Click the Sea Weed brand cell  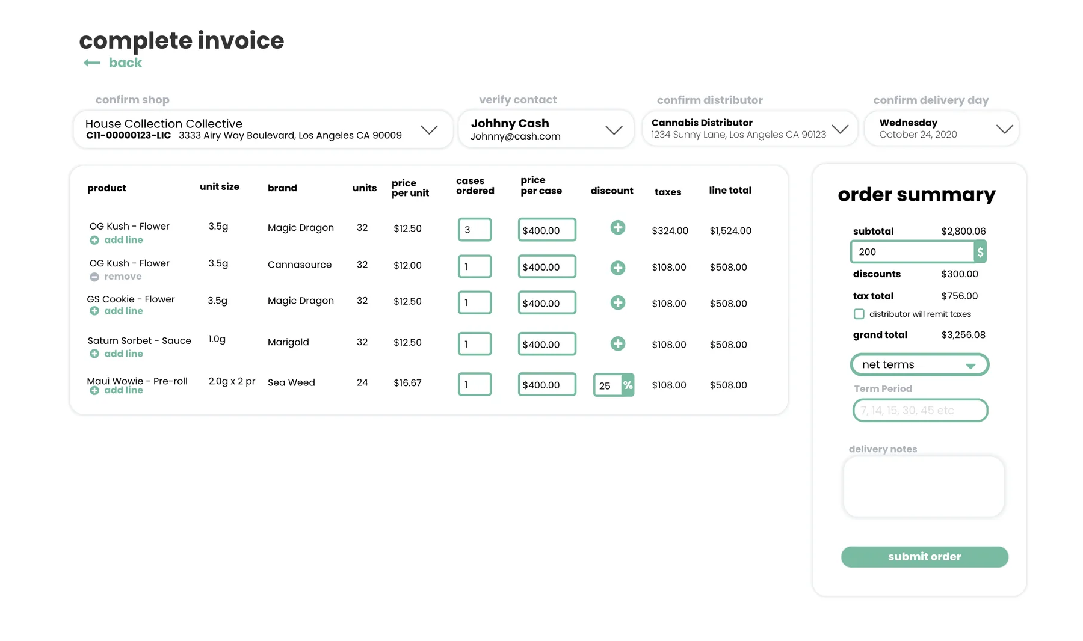[291, 382]
